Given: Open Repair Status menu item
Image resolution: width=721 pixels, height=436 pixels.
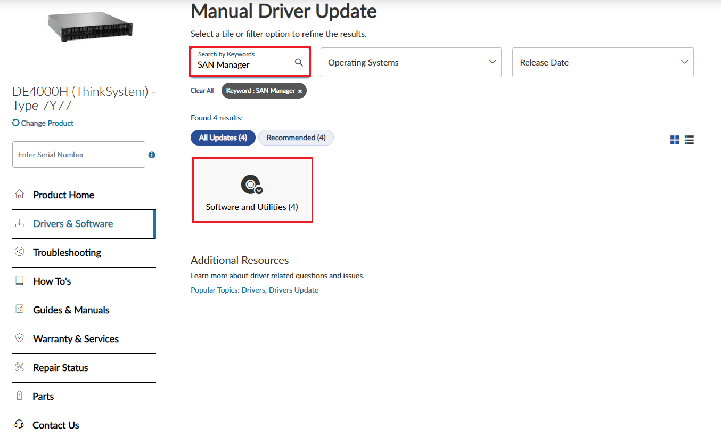Looking at the screenshot, I should pos(84,368).
